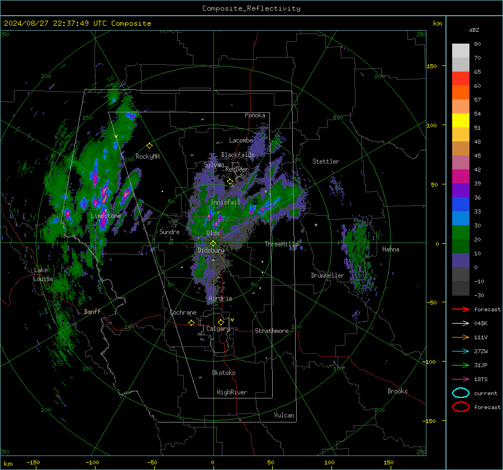Click the magenta 39–42 dBZ color swatch
Screen dimensions: 503x470
coord(461,177)
